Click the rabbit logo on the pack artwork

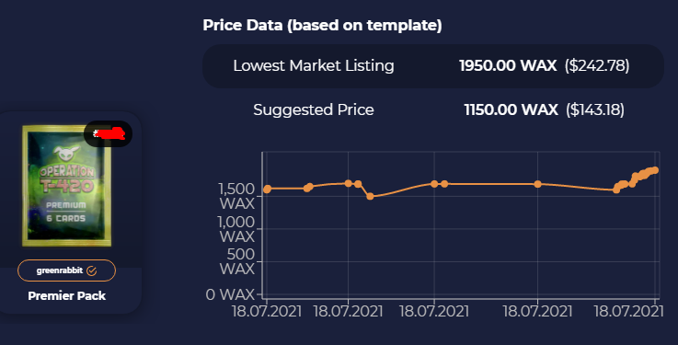pos(66,154)
